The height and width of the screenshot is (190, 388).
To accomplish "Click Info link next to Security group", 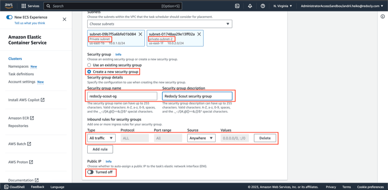I will [118, 54].
